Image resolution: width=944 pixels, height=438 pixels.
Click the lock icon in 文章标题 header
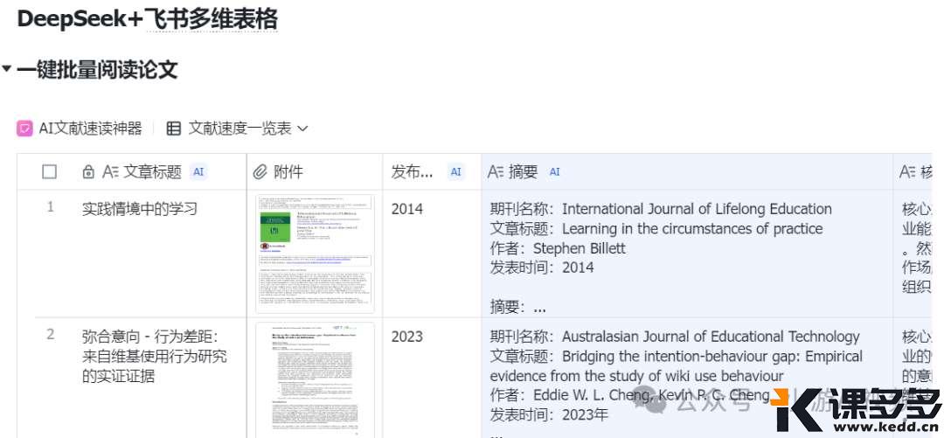(x=88, y=172)
